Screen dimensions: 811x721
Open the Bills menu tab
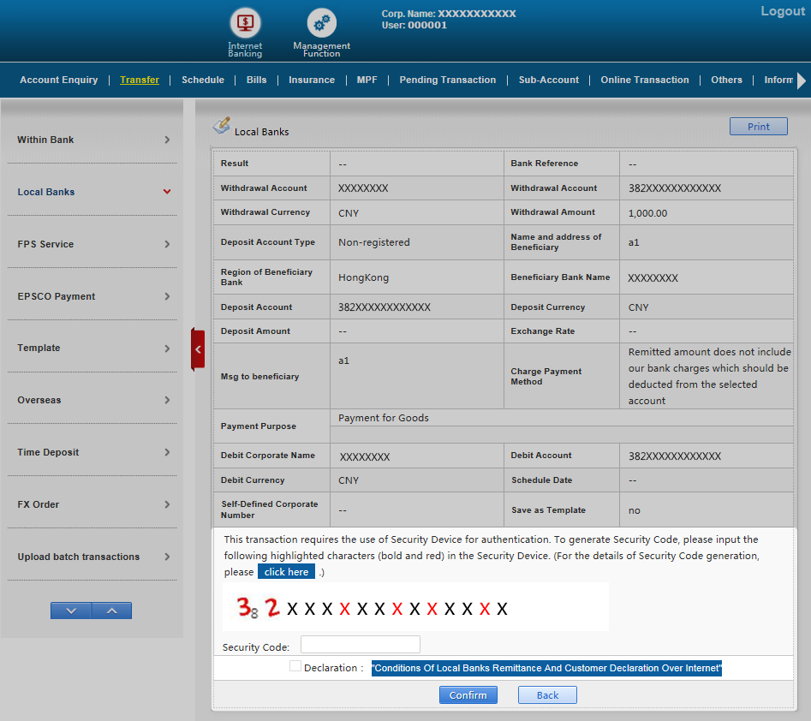coord(256,80)
